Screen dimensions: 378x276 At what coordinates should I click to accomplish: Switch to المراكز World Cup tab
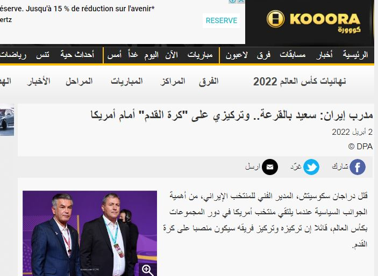pos(173,82)
